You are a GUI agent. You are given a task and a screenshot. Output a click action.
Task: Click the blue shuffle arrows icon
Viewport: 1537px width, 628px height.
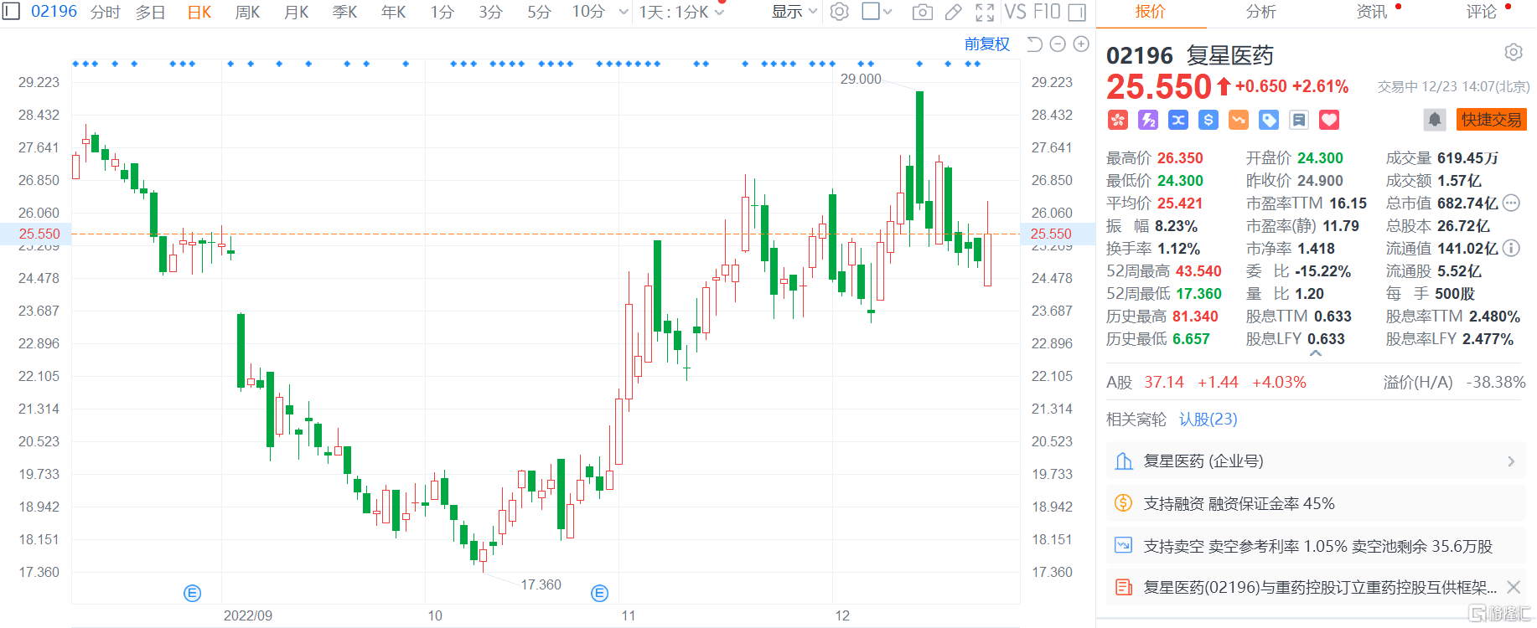click(x=1178, y=120)
